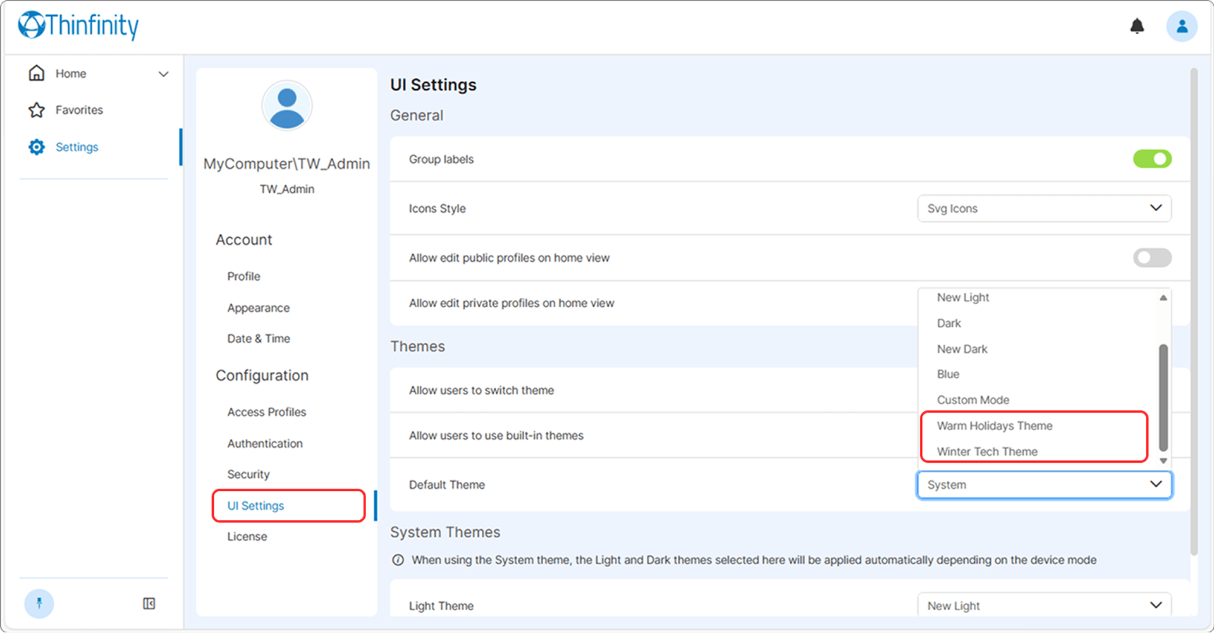The height and width of the screenshot is (633, 1214).
Task: Go to the License section
Action: (247, 536)
